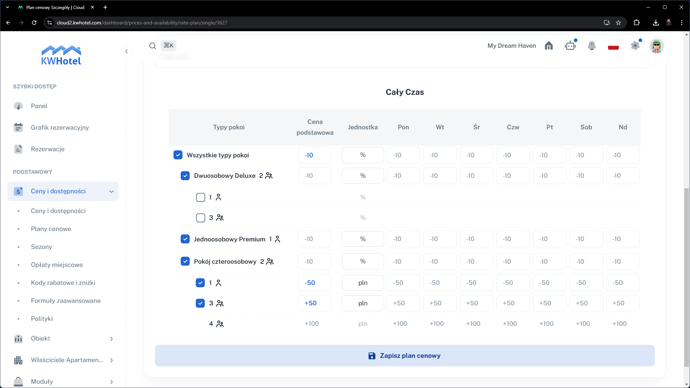The width and height of the screenshot is (690, 388).
Task: Open unit dropdown for Wszystkie typy pokoi
Action: pos(362,155)
